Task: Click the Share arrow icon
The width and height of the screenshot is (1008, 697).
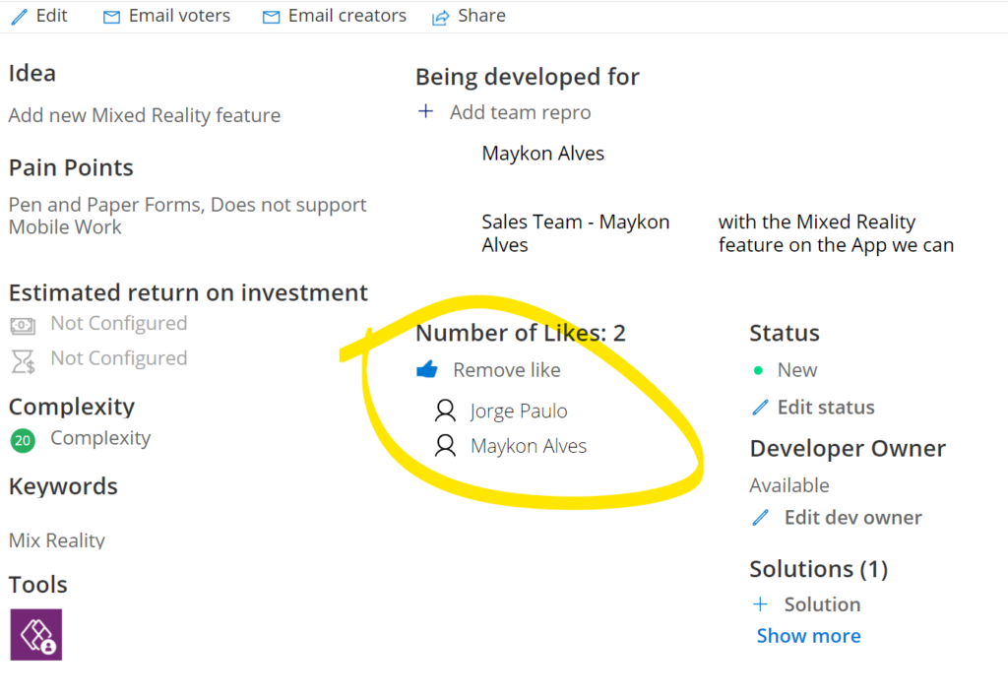Action: click(x=441, y=17)
